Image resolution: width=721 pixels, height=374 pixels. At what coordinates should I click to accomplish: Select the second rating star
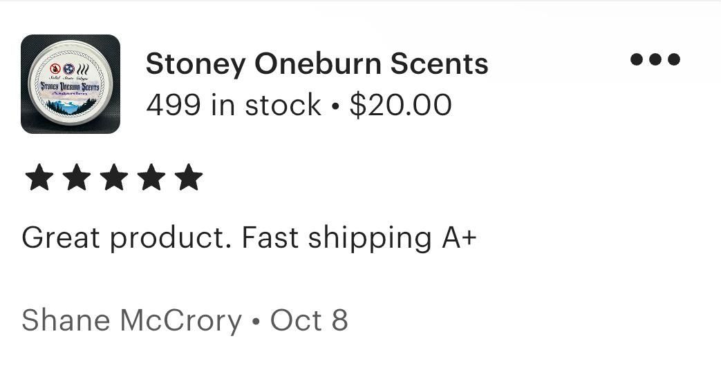click(76, 177)
